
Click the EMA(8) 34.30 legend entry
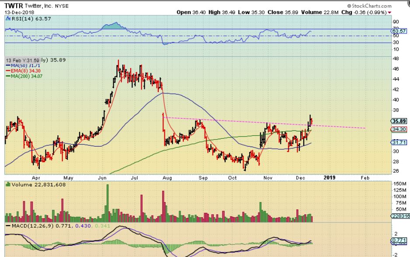pos(23,71)
